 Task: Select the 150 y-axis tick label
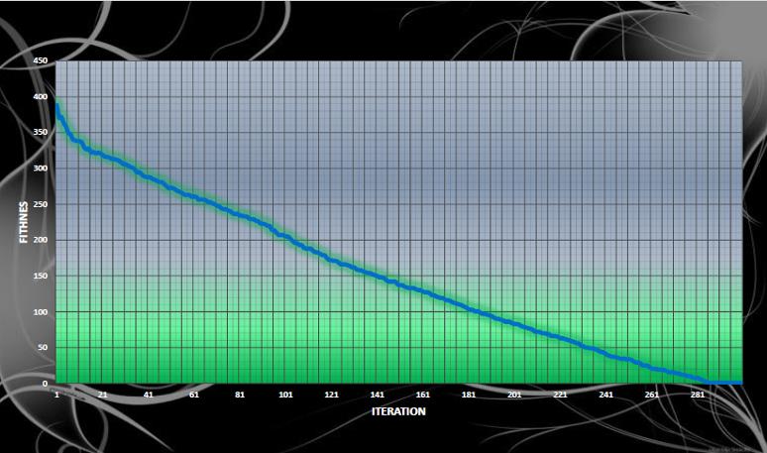coord(41,277)
